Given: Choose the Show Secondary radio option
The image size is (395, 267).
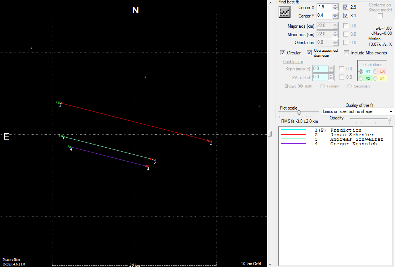Looking at the screenshot, I should (349, 86).
